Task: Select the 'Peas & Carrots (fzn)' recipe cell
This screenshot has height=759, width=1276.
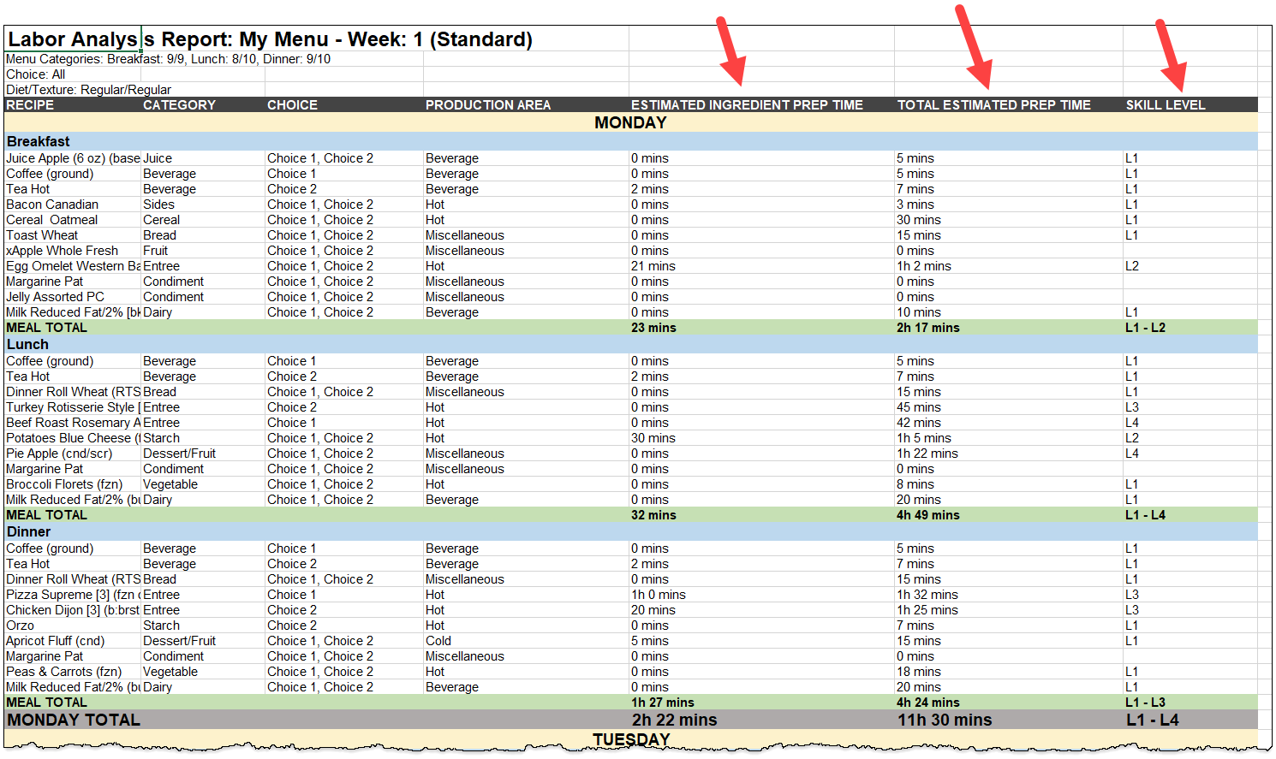Action: pyautogui.click(x=64, y=672)
